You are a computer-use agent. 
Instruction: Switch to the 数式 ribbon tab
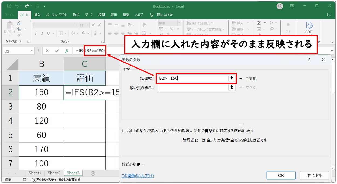coord(76,15)
